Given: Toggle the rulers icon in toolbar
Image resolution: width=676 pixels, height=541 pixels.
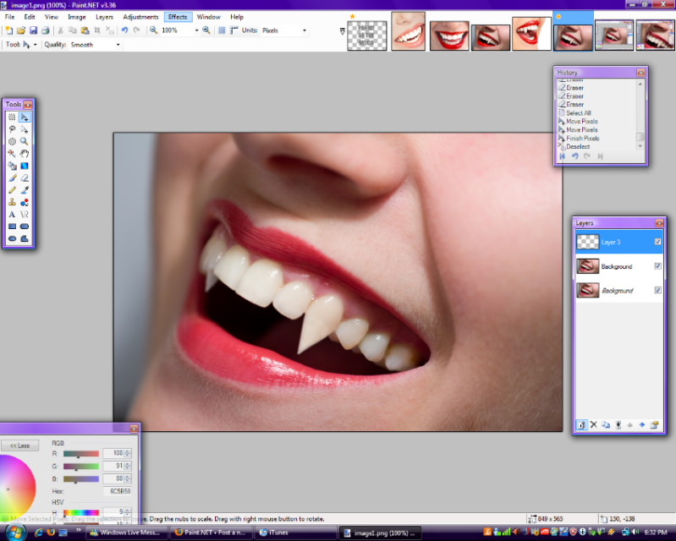Looking at the screenshot, I should pos(234,30).
